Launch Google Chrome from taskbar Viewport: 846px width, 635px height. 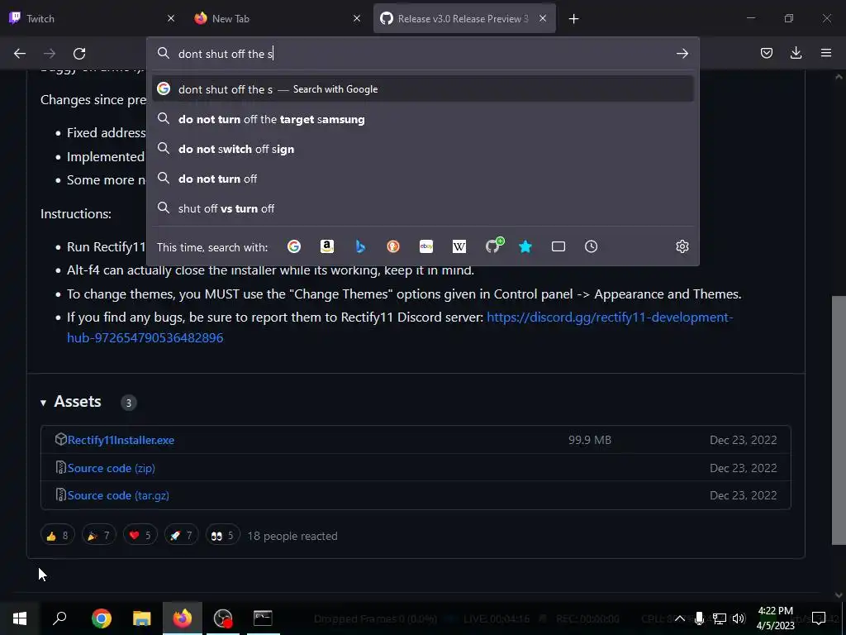click(x=102, y=618)
